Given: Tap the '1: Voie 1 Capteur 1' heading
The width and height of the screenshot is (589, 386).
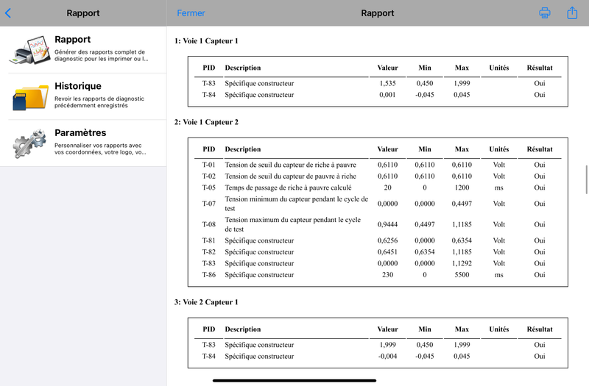Looking at the screenshot, I should (x=206, y=41).
